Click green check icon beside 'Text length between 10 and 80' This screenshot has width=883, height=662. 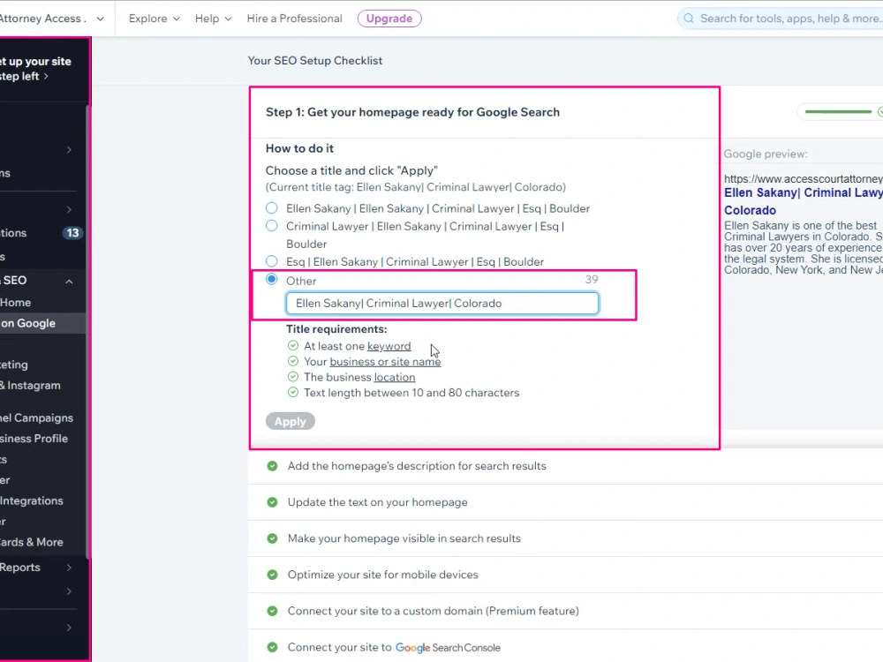tap(293, 393)
